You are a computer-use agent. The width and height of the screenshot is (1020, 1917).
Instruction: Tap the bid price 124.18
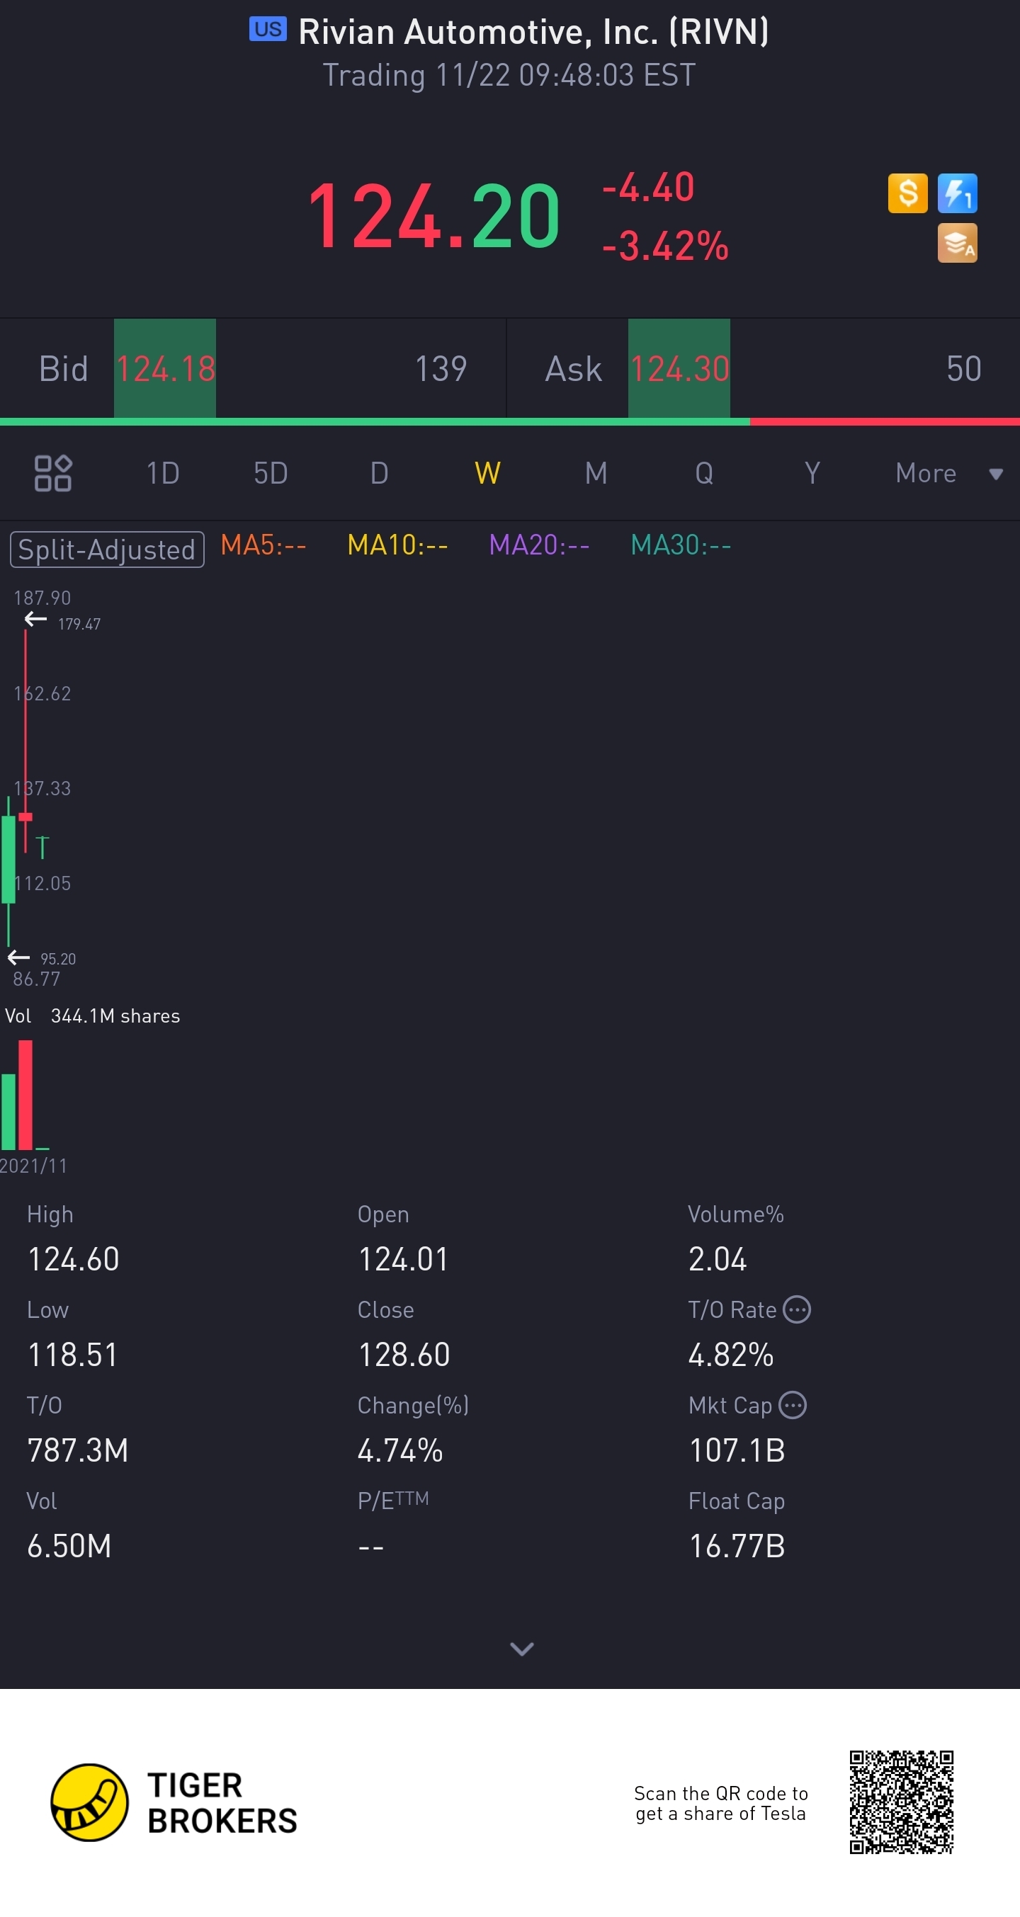[x=165, y=369]
